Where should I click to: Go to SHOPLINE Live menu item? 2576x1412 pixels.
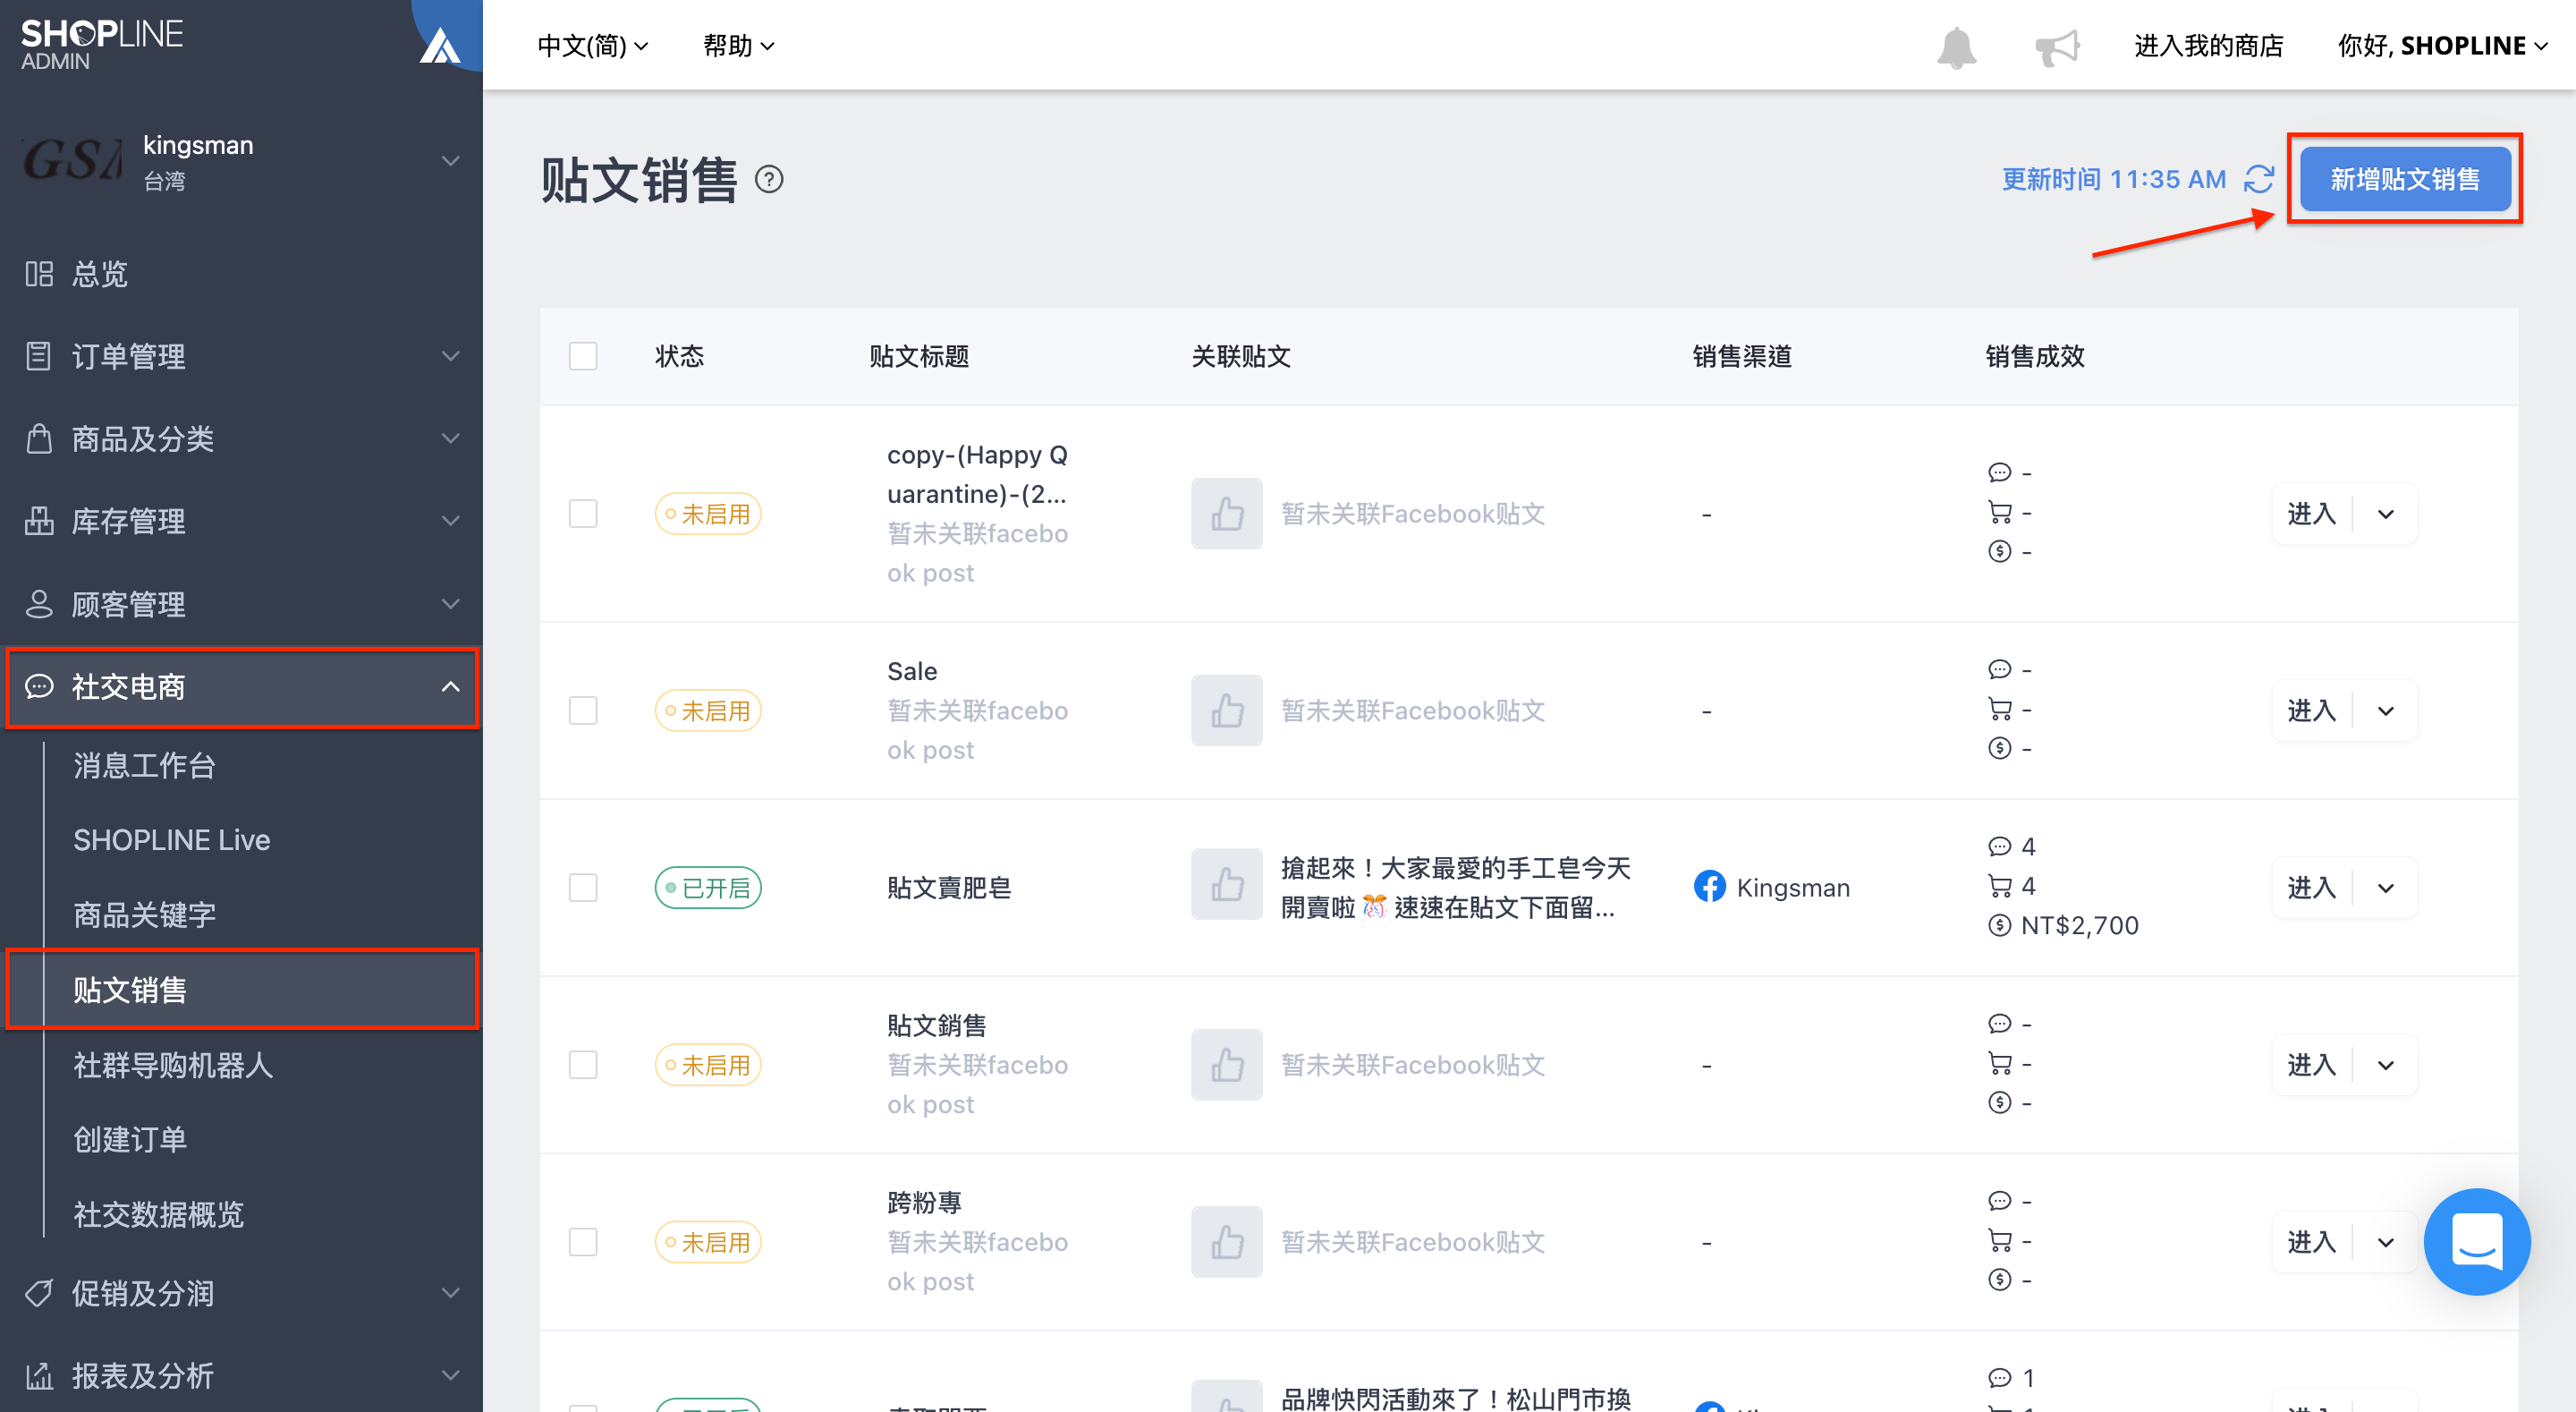pos(172,839)
